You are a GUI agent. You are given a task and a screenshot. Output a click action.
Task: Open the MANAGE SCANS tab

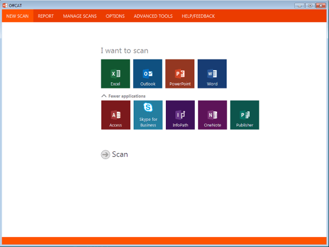(80, 16)
